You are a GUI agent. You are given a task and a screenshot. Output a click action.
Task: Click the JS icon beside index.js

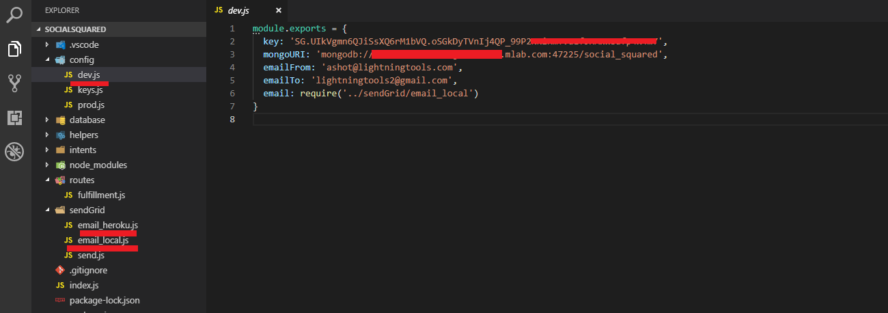pyautogui.click(x=60, y=285)
